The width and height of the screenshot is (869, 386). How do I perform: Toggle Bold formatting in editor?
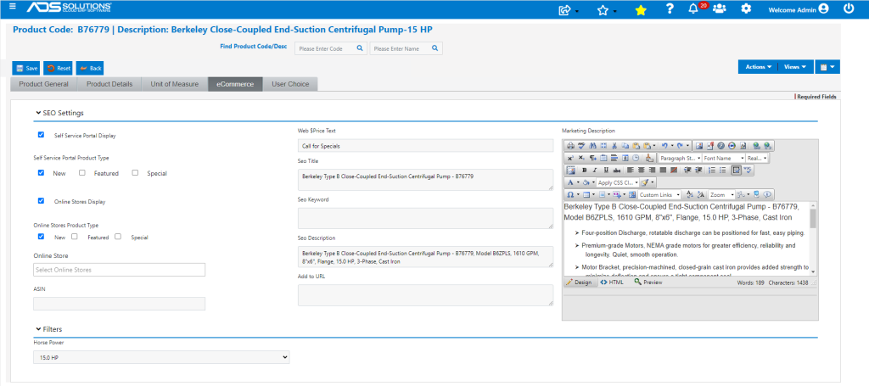pyautogui.click(x=585, y=170)
